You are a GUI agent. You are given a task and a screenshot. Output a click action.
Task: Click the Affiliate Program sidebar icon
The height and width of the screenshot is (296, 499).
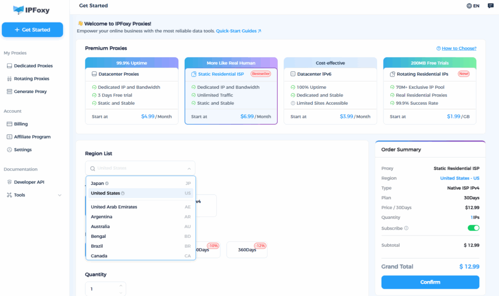pyautogui.click(x=9, y=137)
